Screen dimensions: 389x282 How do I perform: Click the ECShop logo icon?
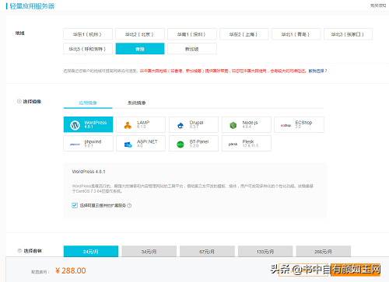pos(286,126)
